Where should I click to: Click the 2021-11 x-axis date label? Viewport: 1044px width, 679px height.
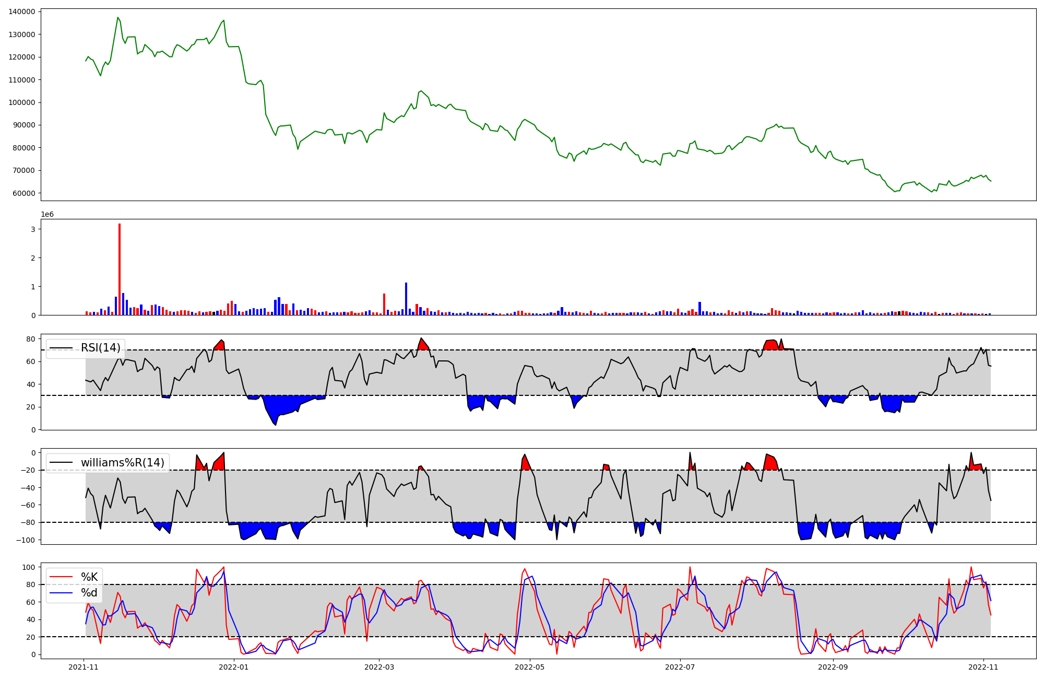(84, 667)
